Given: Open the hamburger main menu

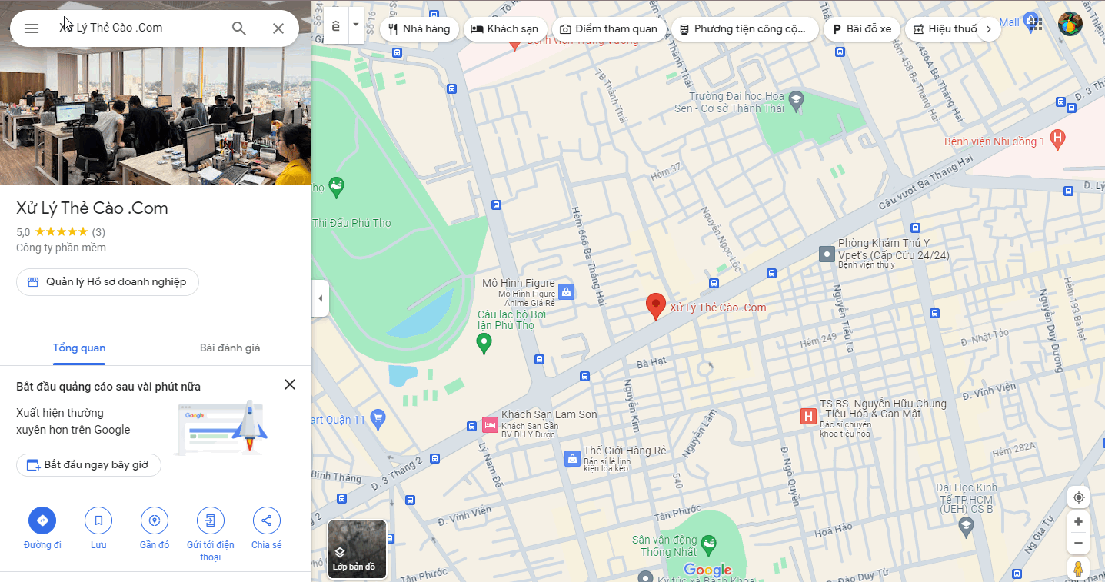Looking at the screenshot, I should (32, 28).
